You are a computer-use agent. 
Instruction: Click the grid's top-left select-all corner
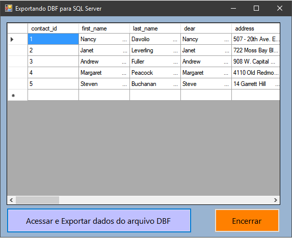point(18,28)
